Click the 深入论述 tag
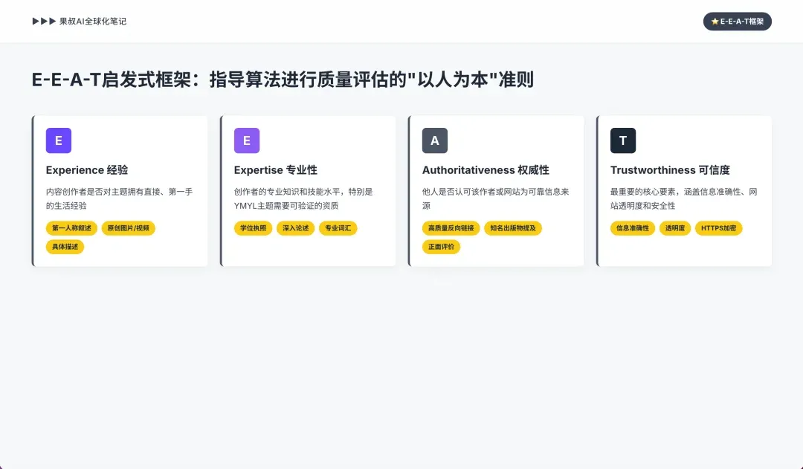 click(296, 228)
